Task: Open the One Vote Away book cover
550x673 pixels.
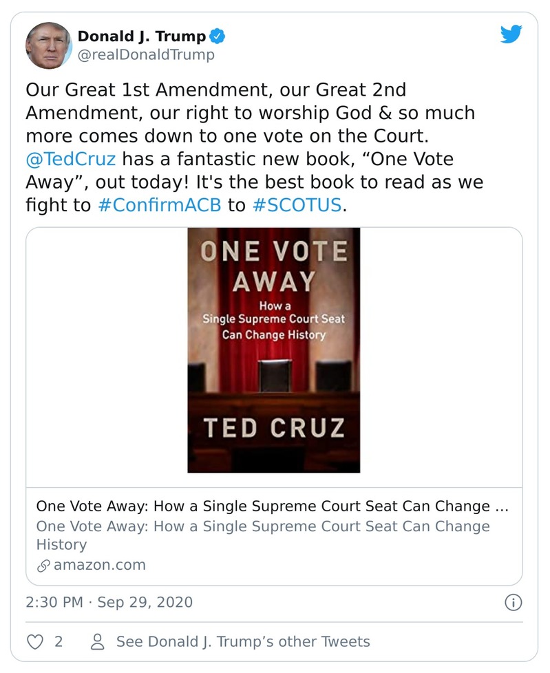Action: (273, 350)
